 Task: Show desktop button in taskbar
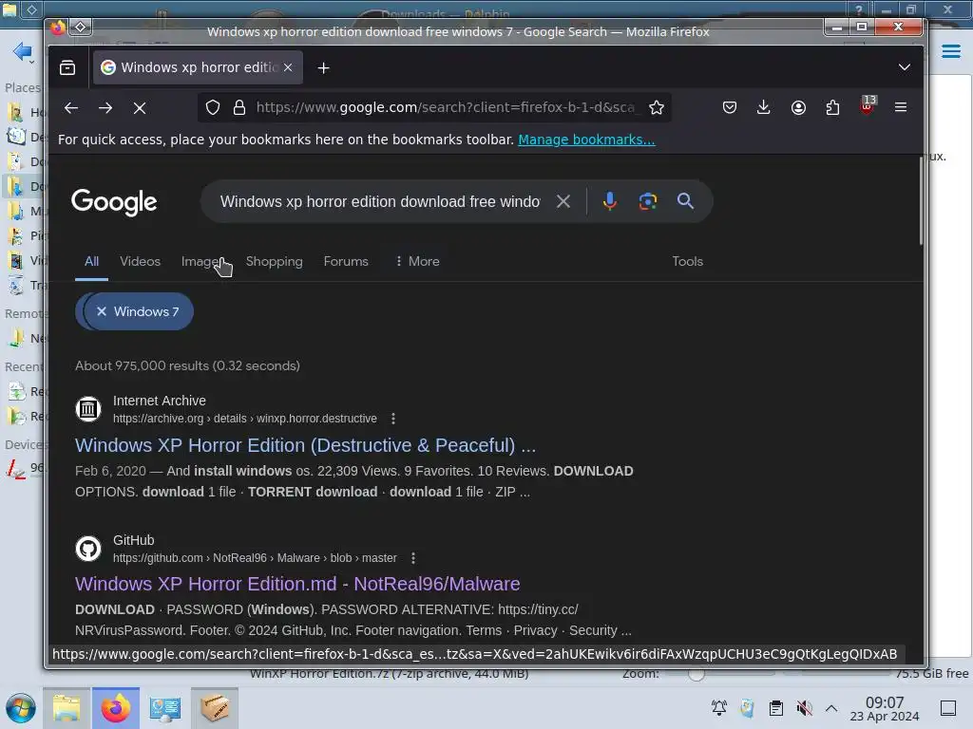click(x=948, y=708)
